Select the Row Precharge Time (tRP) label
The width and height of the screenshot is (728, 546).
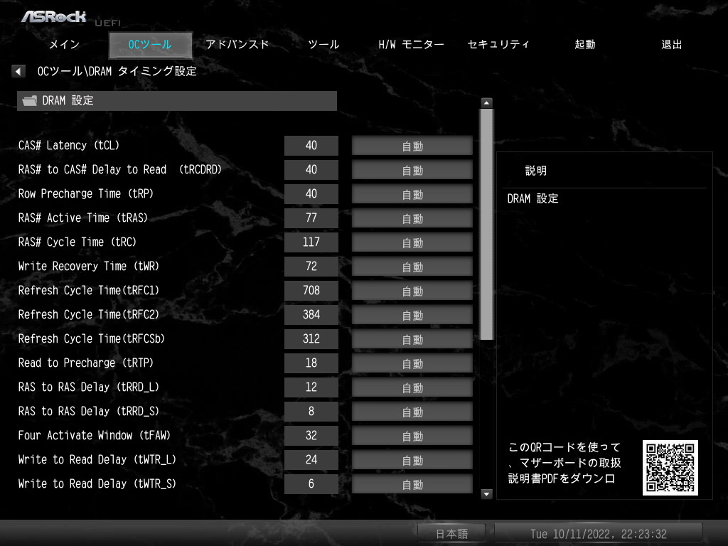coord(86,193)
